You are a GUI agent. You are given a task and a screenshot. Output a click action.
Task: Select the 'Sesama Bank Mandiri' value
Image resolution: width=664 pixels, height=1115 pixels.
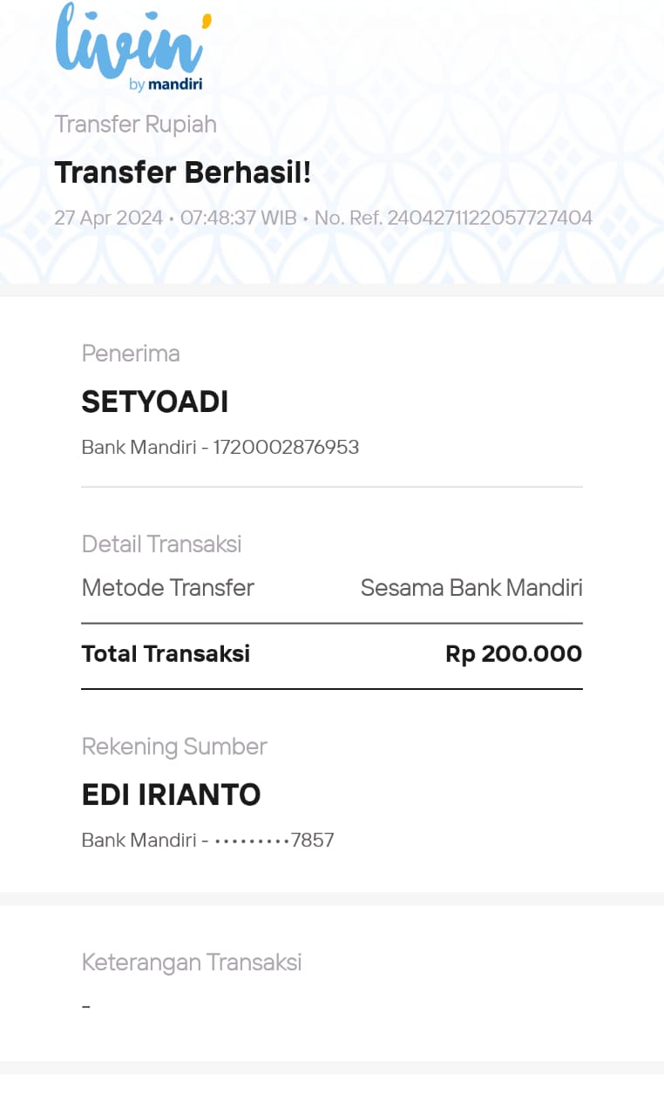coord(471,588)
